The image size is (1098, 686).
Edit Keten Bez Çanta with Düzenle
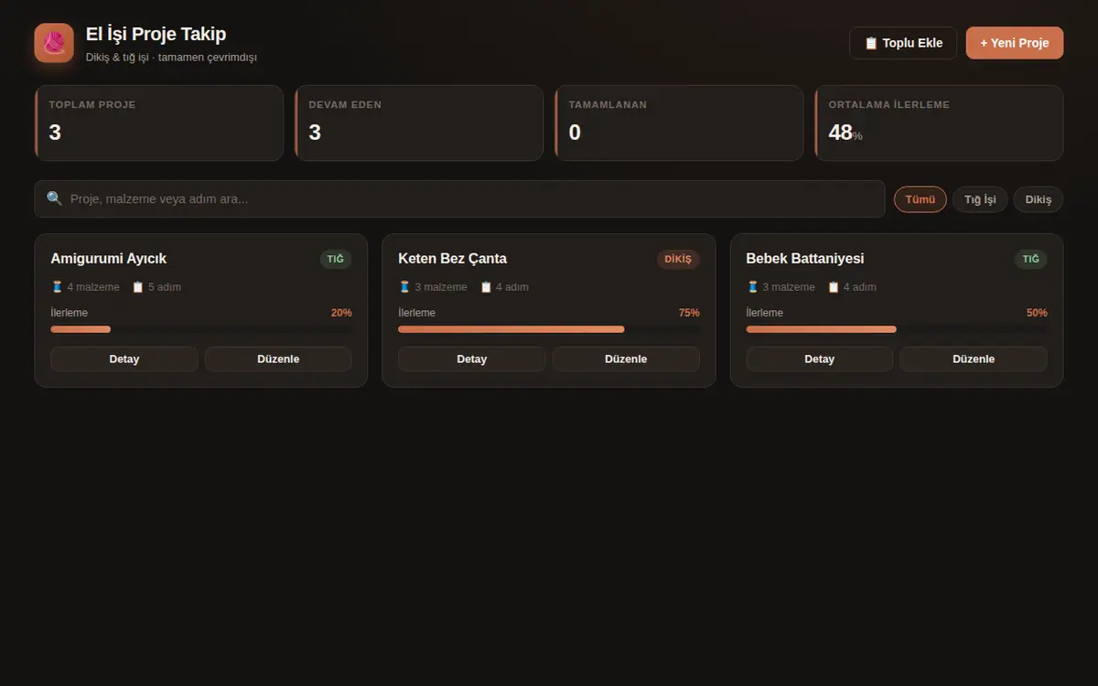[626, 359]
